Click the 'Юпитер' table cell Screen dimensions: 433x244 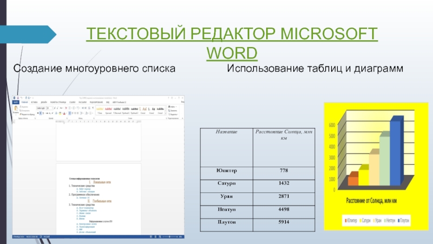tap(226, 173)
